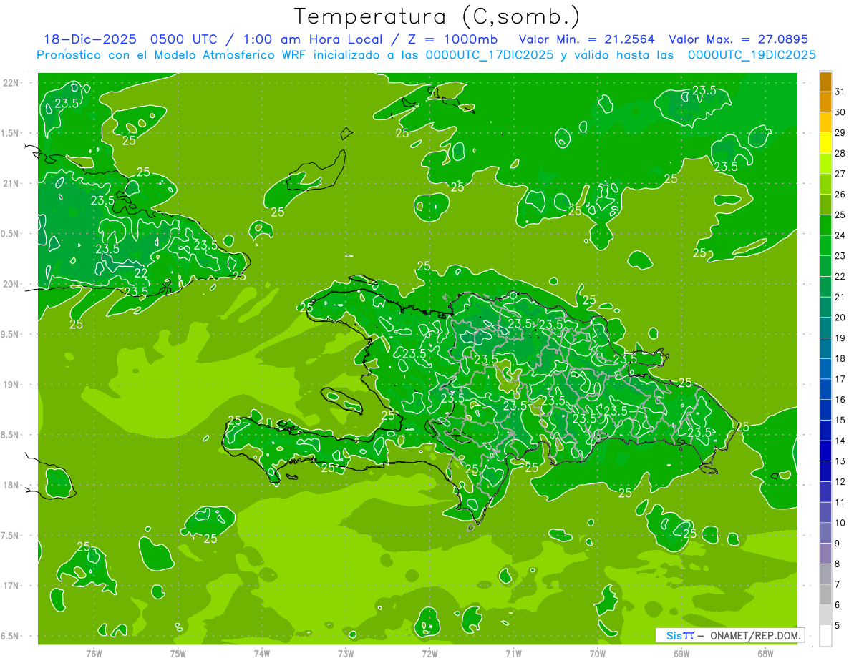The width and height of the screenshot is (859, 663).
Task: Select the init time "0000UTC_17DIC2025"
Action: click(488, 55)
